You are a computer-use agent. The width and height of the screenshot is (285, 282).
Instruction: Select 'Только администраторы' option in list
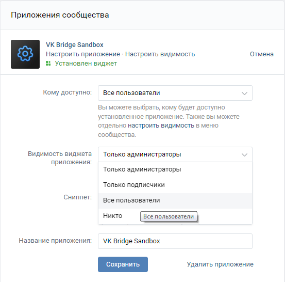tap(175, 169)
